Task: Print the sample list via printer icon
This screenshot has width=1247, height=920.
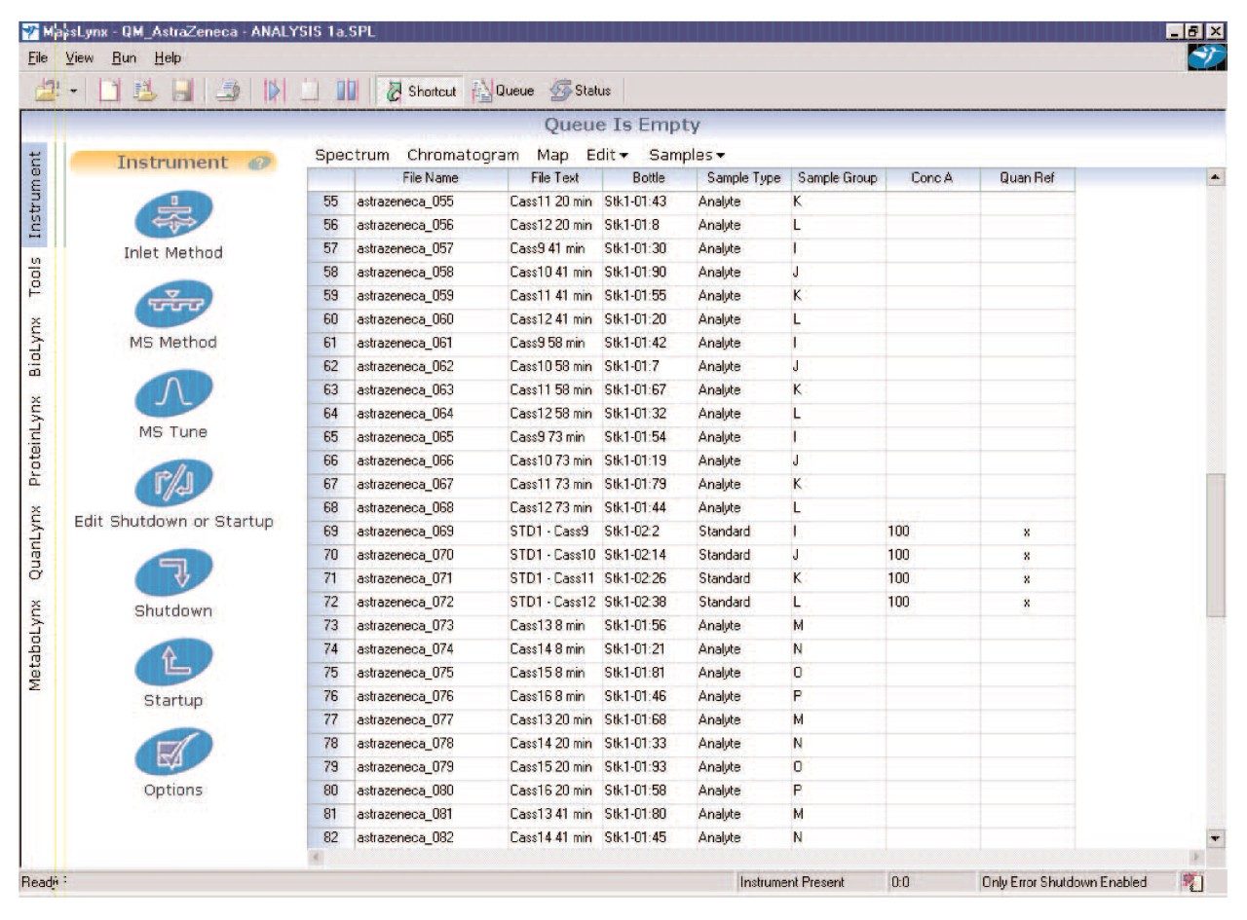Action: click(x=228, y=91)
